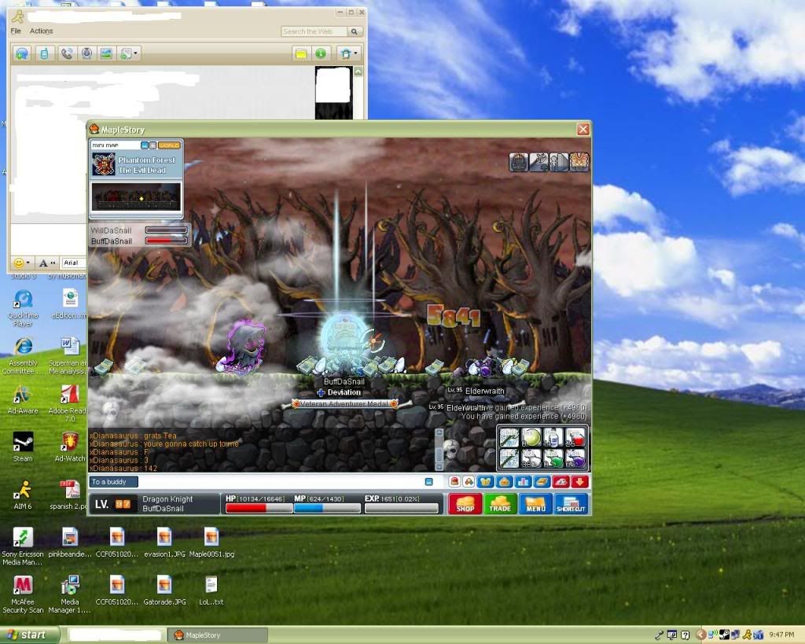The height and width of the screenshot is (644, 805).
Task: Use the green ball quick slot item
Action: point(531,437)
